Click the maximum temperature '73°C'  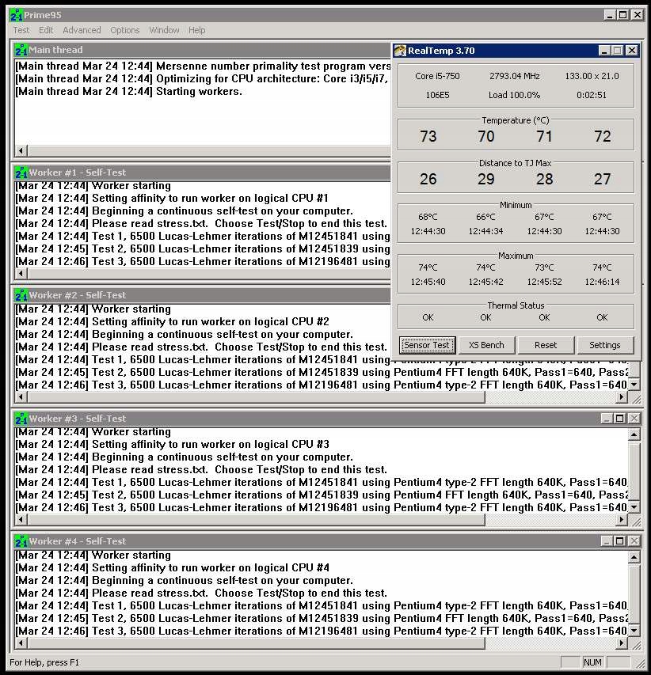[x=544, y=267]
